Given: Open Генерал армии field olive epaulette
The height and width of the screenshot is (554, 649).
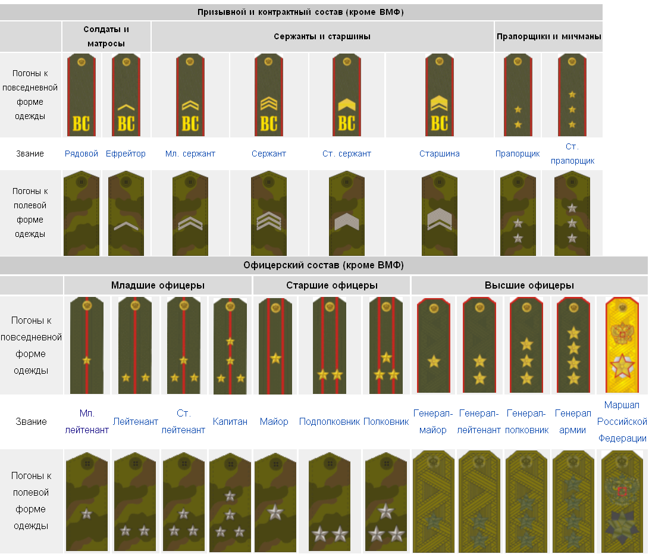Looking at the screenshot, I should point(573,502).
